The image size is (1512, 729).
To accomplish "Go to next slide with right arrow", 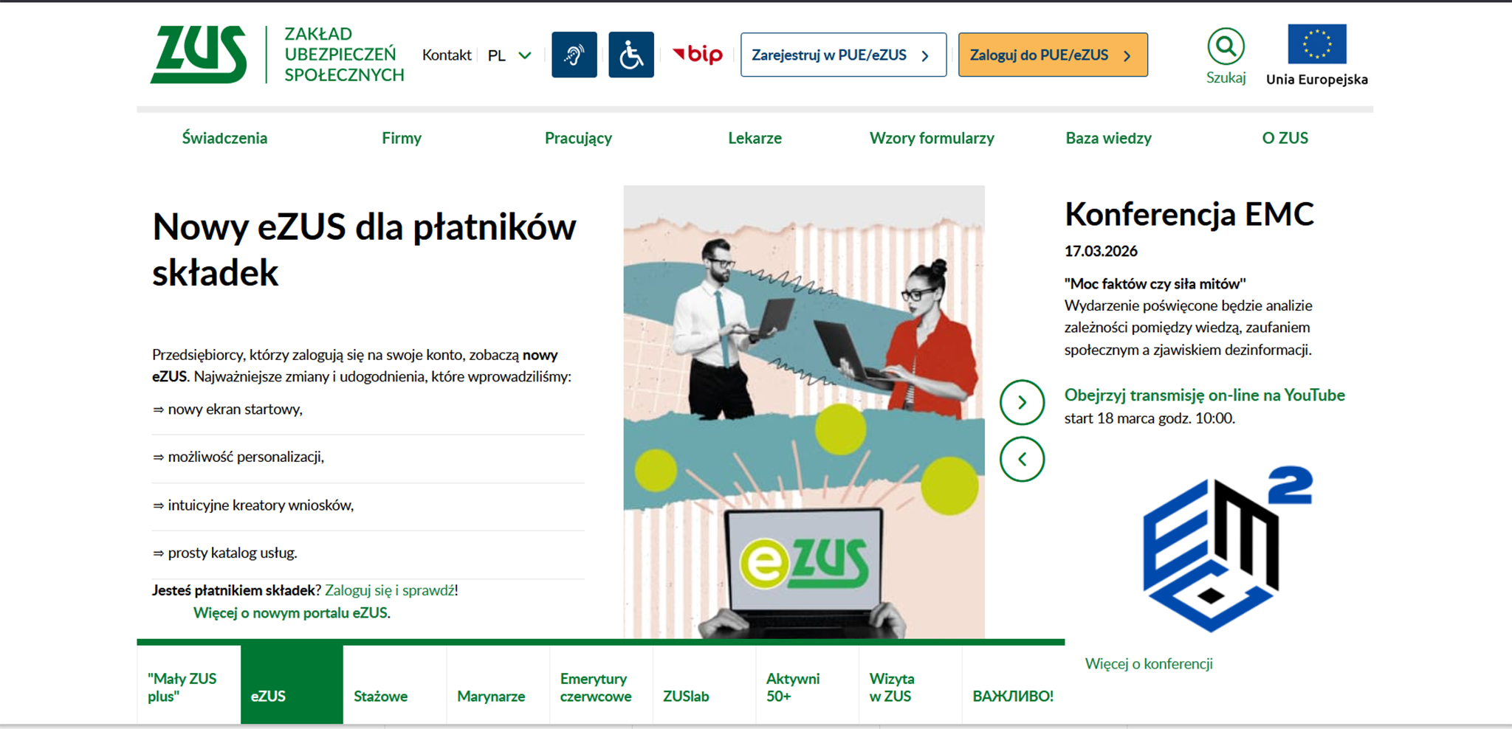I will [x=1022, y=402].
